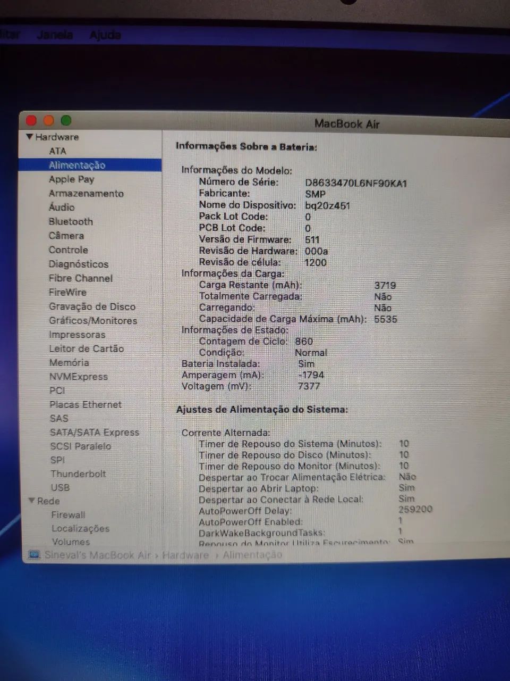Viewport: 510px width, 681px height.
Task: Click the serial number D8633470L6NF90KA1
Action: (x=356, y=184)
